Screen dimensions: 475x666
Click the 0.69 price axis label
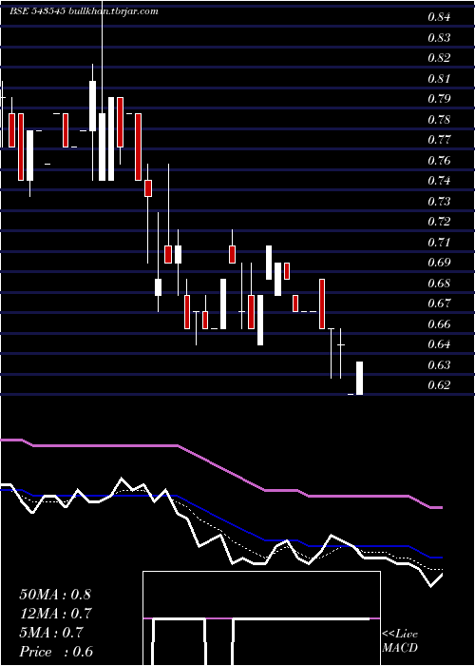439,263
